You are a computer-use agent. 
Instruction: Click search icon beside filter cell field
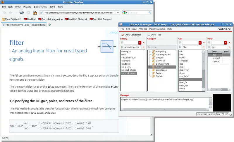(x=180, y=47)
